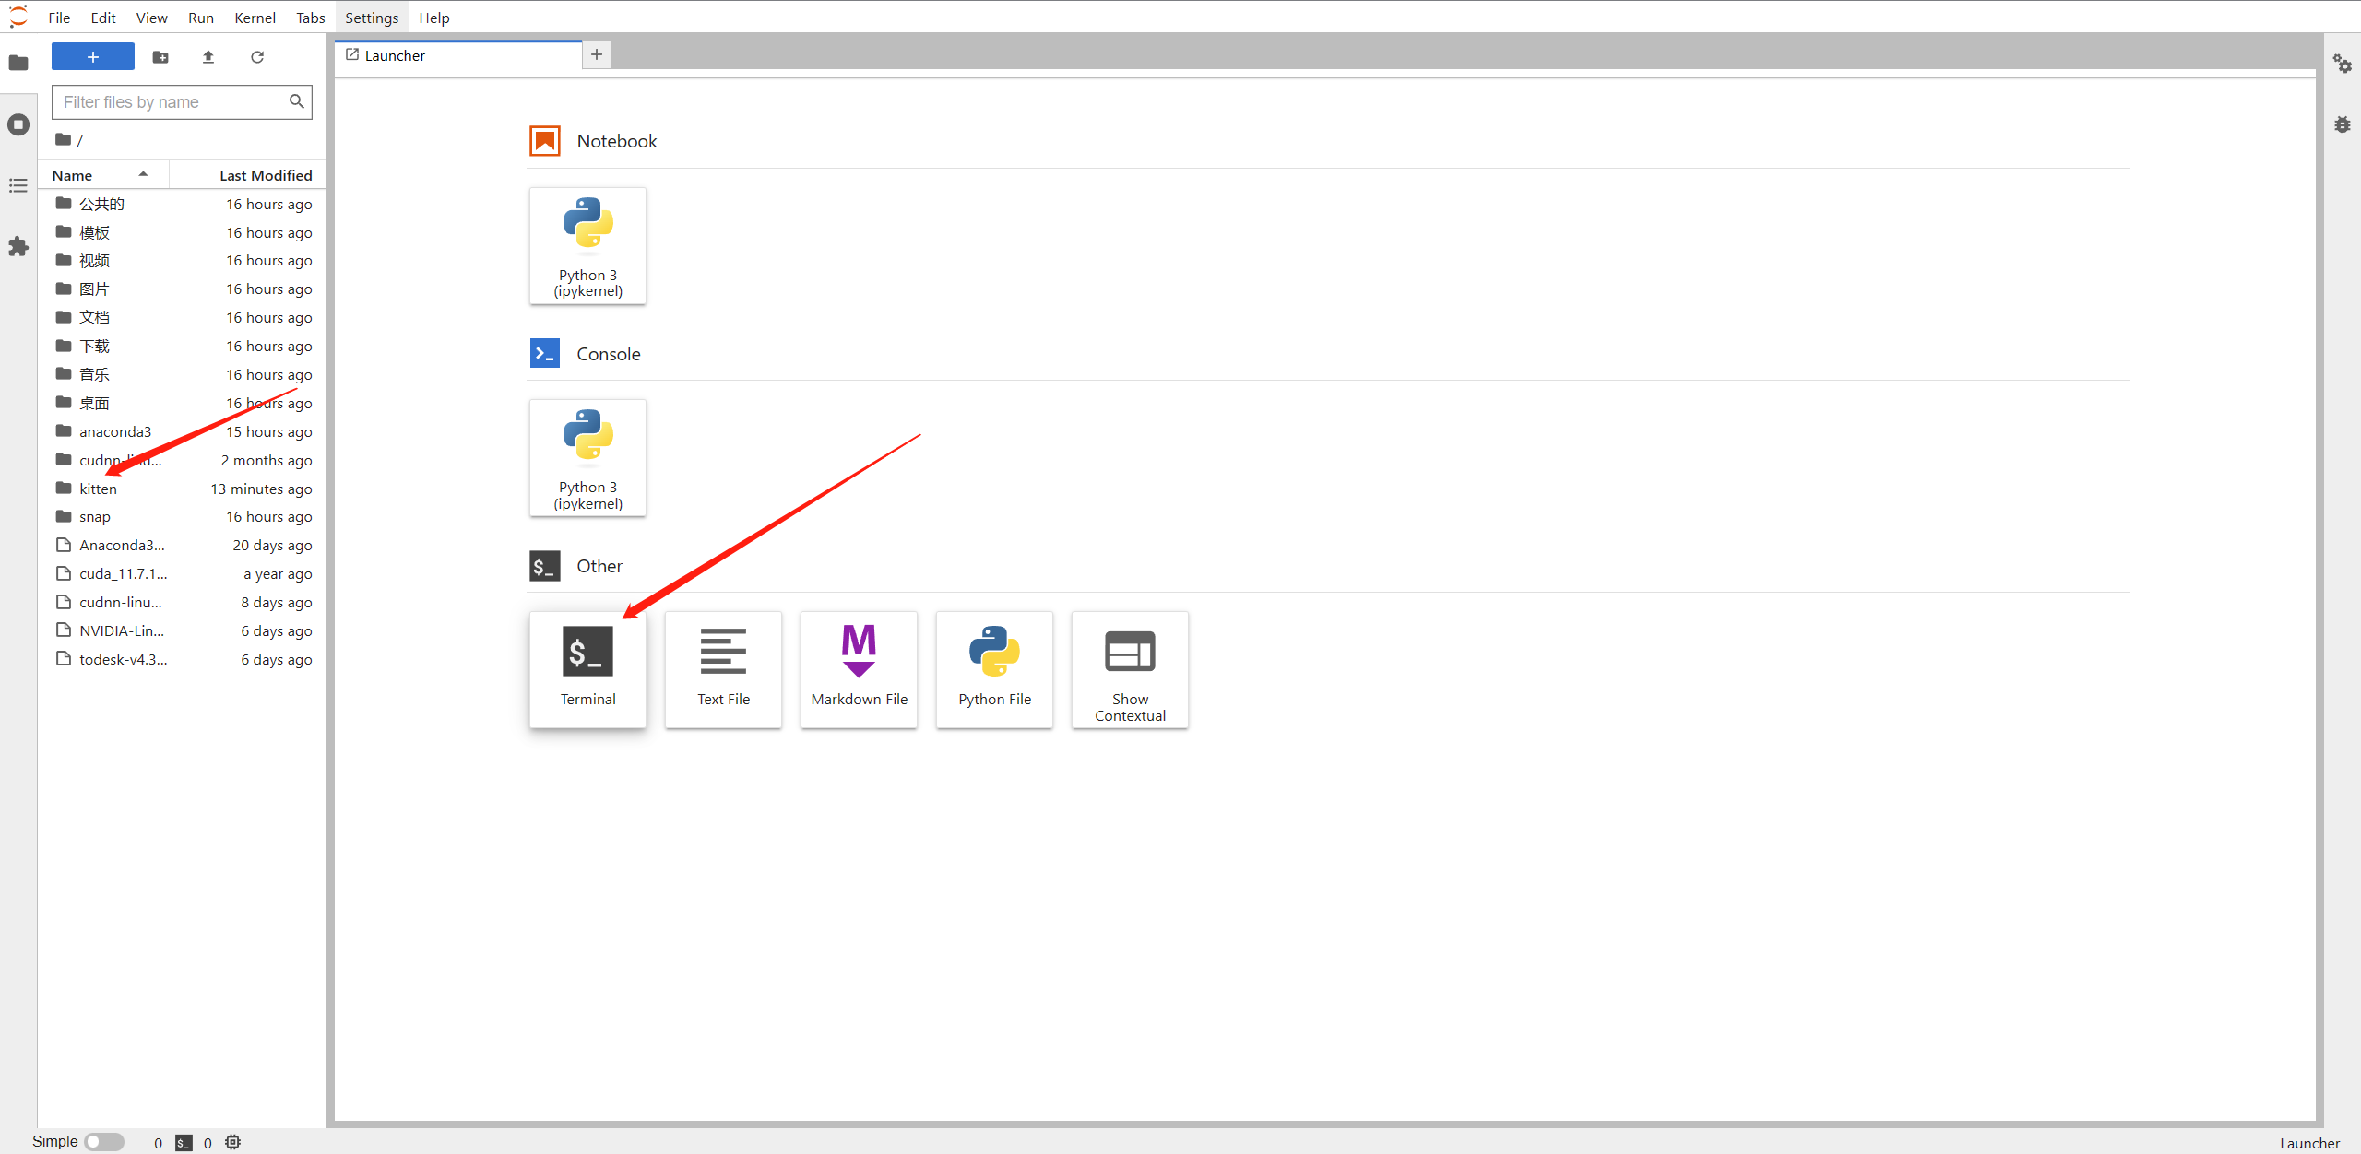Create a new Python File
Image resolution: width=2361 pixels, height=1154 pixels.
994,670
